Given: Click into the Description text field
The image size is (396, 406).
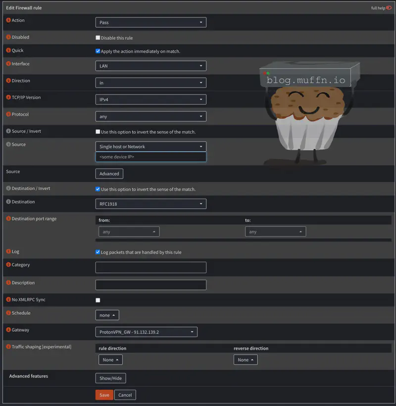Looking at the screenshot, I should (x=150, y=285).
